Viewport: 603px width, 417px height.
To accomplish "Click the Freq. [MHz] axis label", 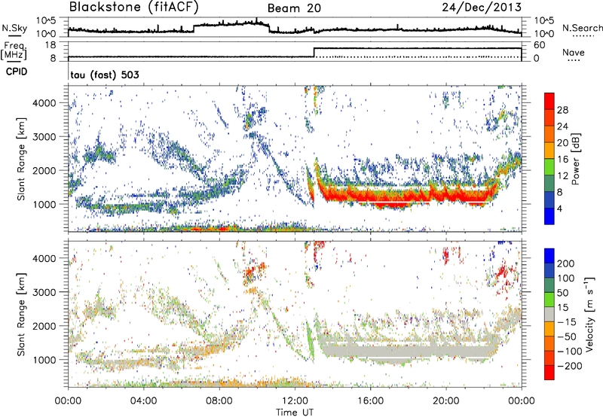I will pyautogui.click(x=14, y=50).
